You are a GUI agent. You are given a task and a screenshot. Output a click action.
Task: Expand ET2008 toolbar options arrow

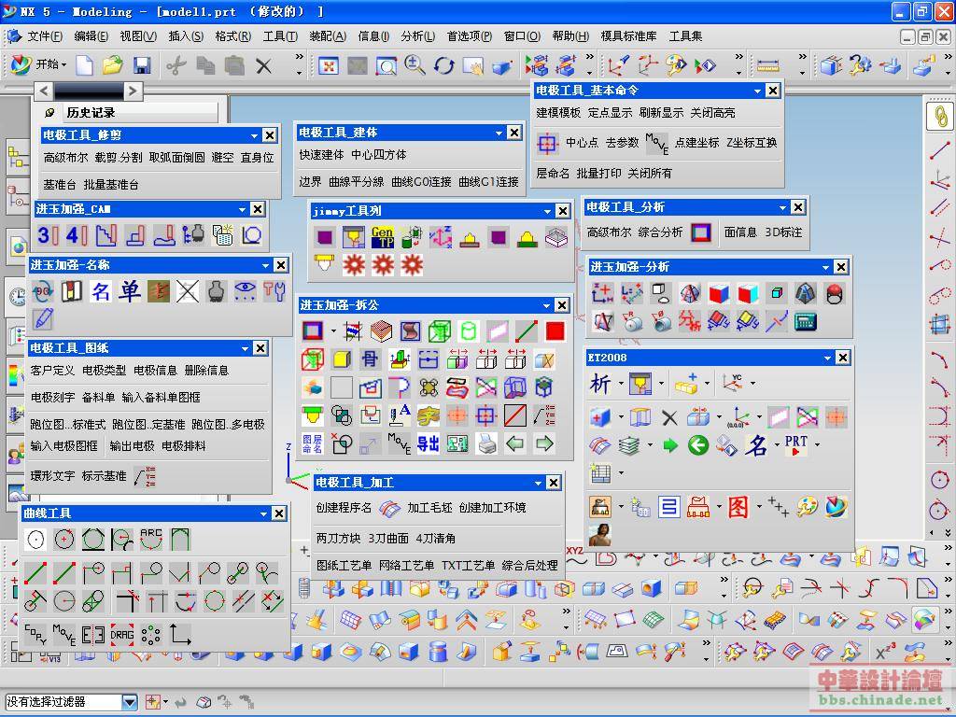pos(827,358)
